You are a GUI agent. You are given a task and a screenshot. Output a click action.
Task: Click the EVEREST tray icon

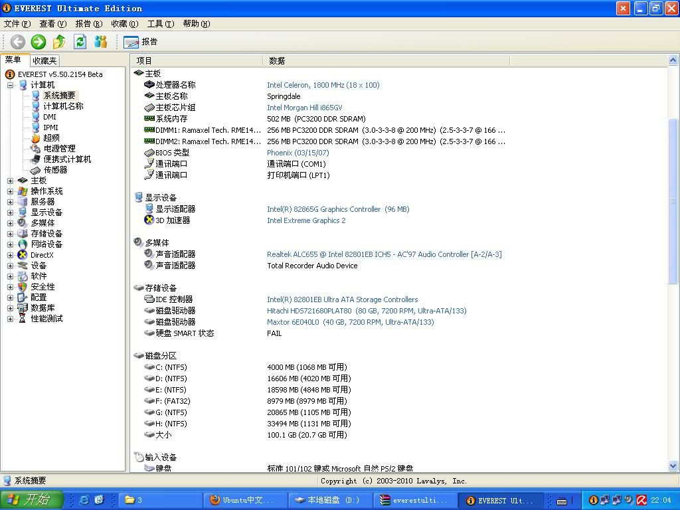(x=593, y=500)
